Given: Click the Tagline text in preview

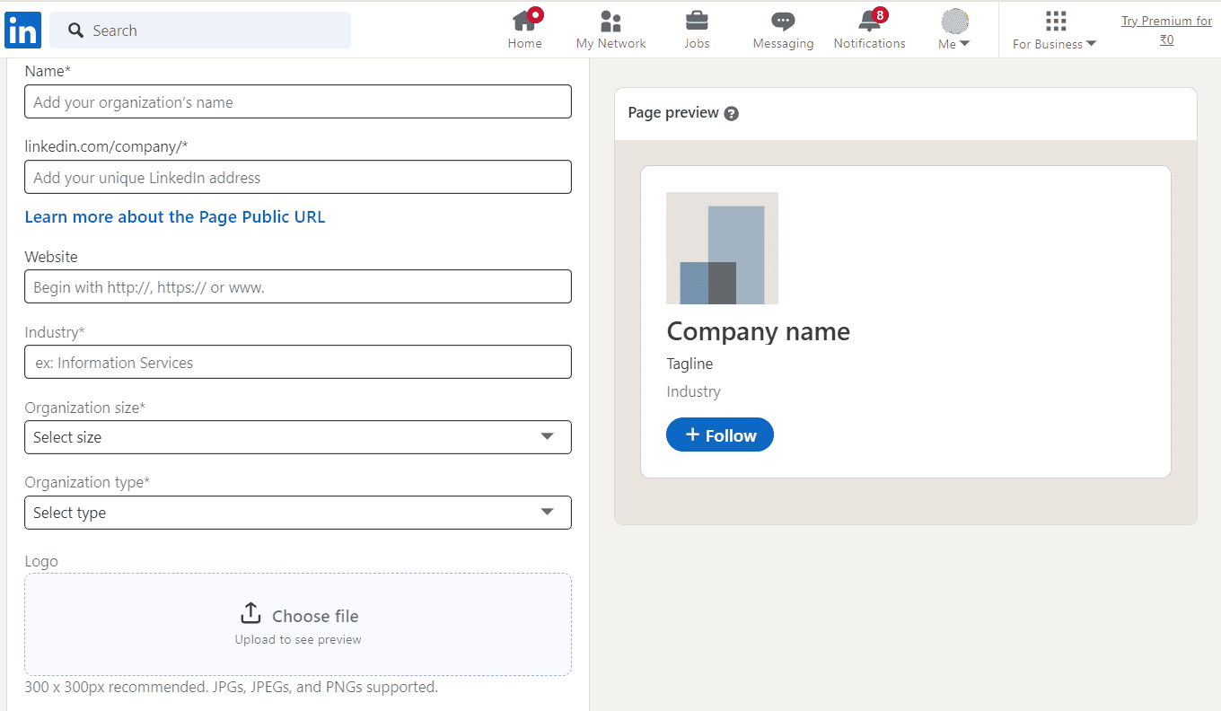Looking at the screenshot, I should [x=690, y=364].
